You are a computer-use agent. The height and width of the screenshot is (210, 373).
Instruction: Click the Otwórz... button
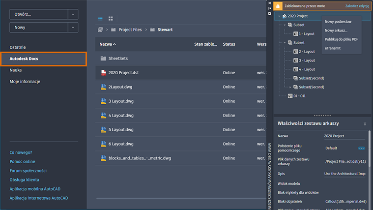tap(39, 14)
